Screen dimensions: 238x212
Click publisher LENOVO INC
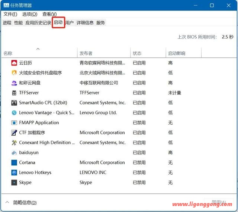pos(93,172)
